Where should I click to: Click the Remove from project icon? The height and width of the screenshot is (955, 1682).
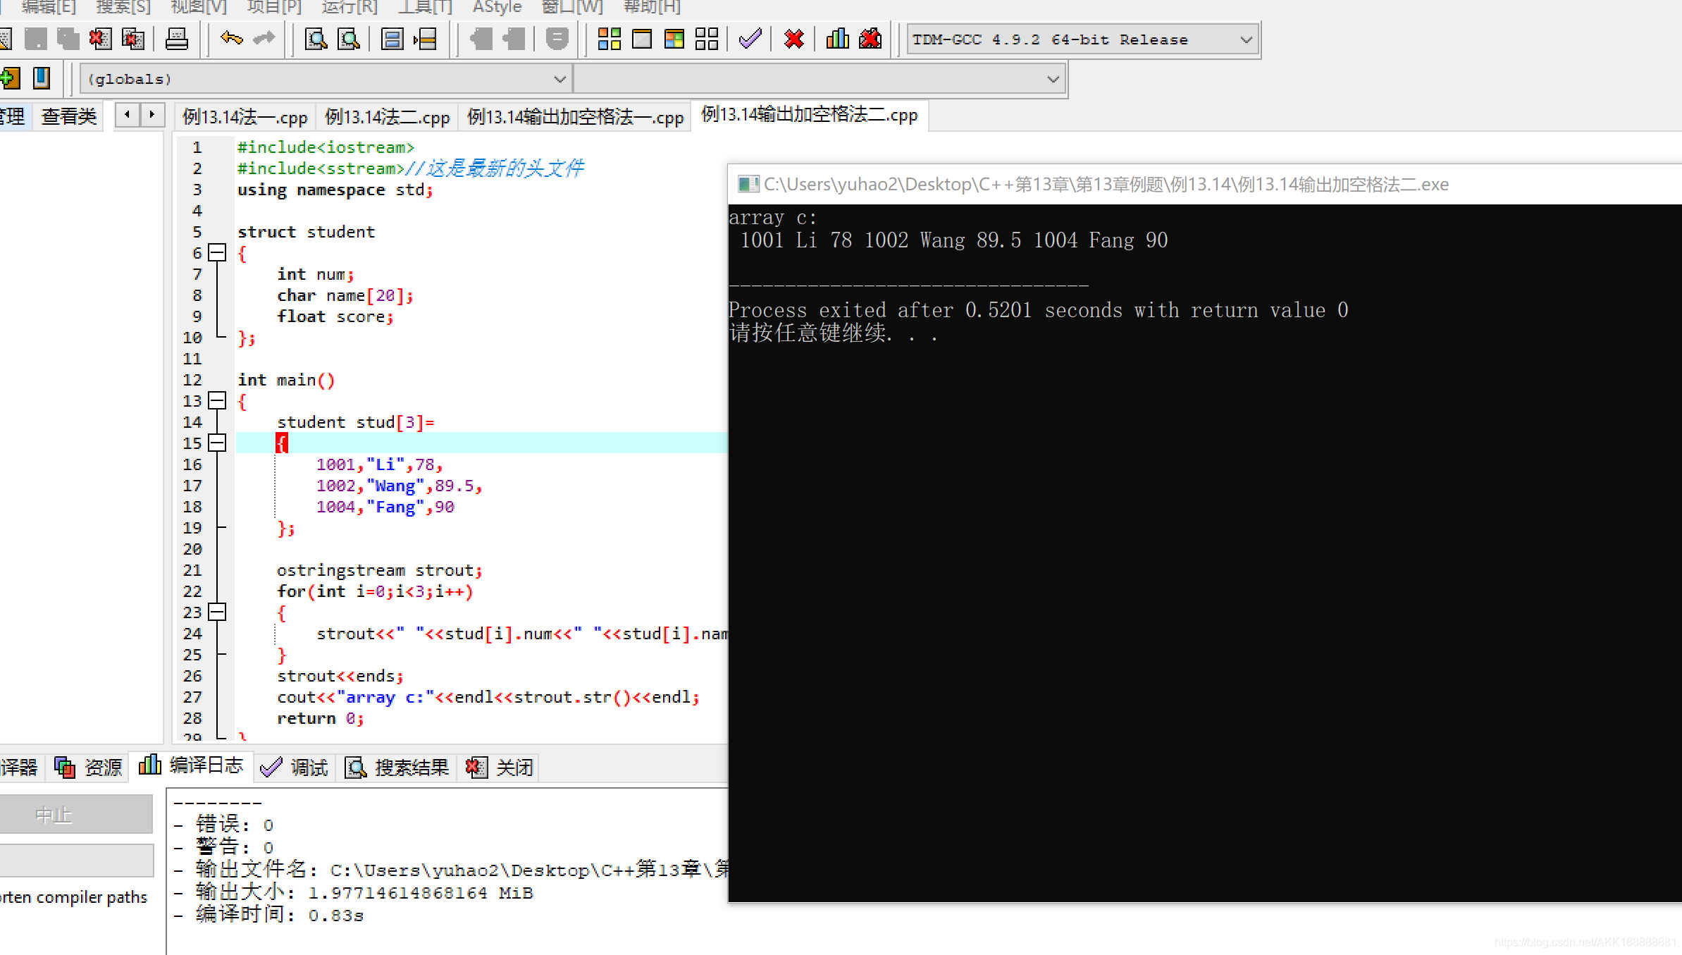coord(513,39)
